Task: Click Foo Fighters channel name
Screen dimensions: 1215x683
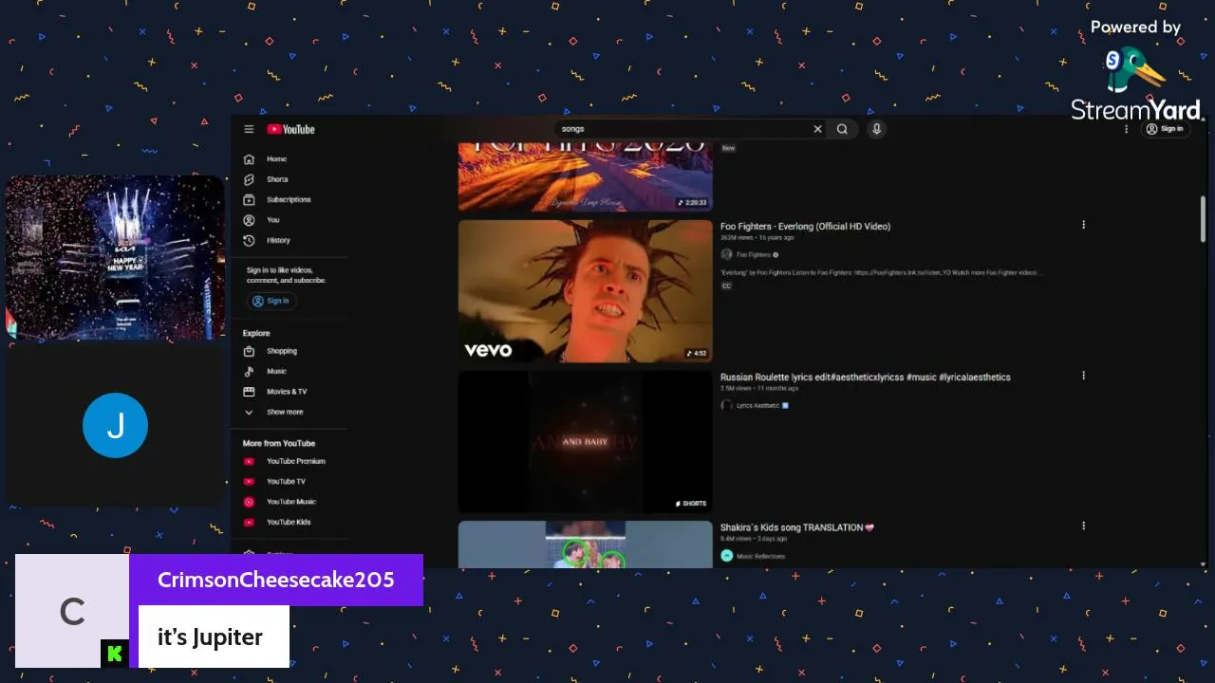Action: coord(754,254)
